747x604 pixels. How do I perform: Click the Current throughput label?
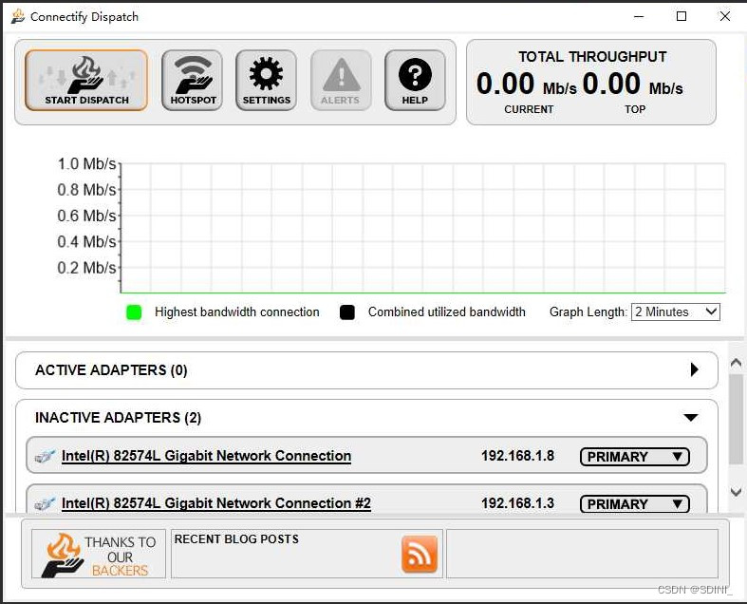(529, 109)
